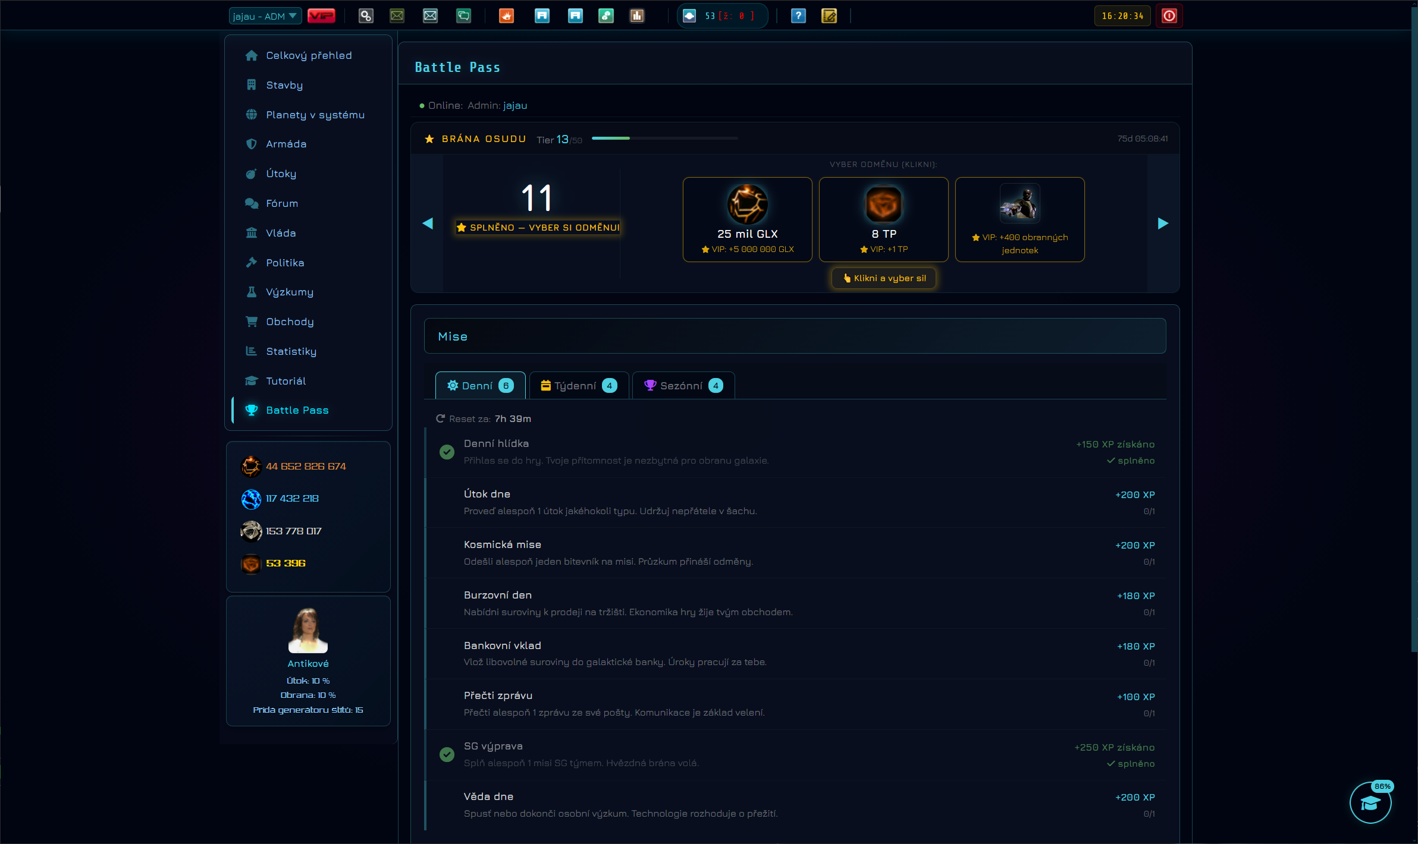
Task: Click the Útok dne mission title
Action: [x=487, y=494]
